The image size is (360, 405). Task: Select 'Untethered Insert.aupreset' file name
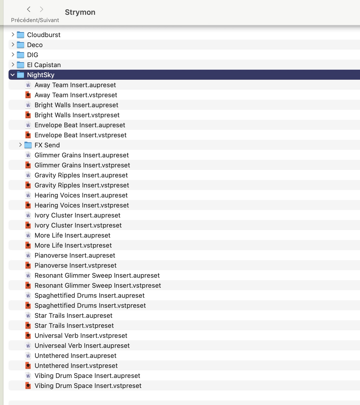point(75,356)
